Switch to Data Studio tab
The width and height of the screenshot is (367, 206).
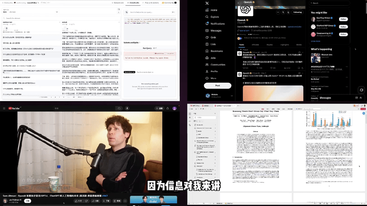pos(133,3)
